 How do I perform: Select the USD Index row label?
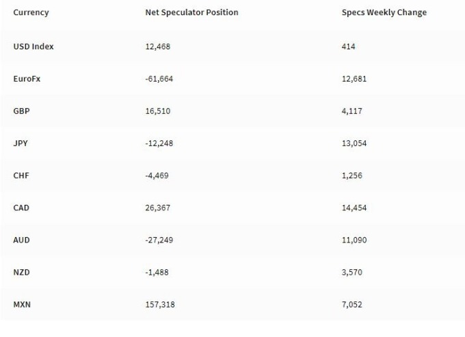[x=34, y=47]
